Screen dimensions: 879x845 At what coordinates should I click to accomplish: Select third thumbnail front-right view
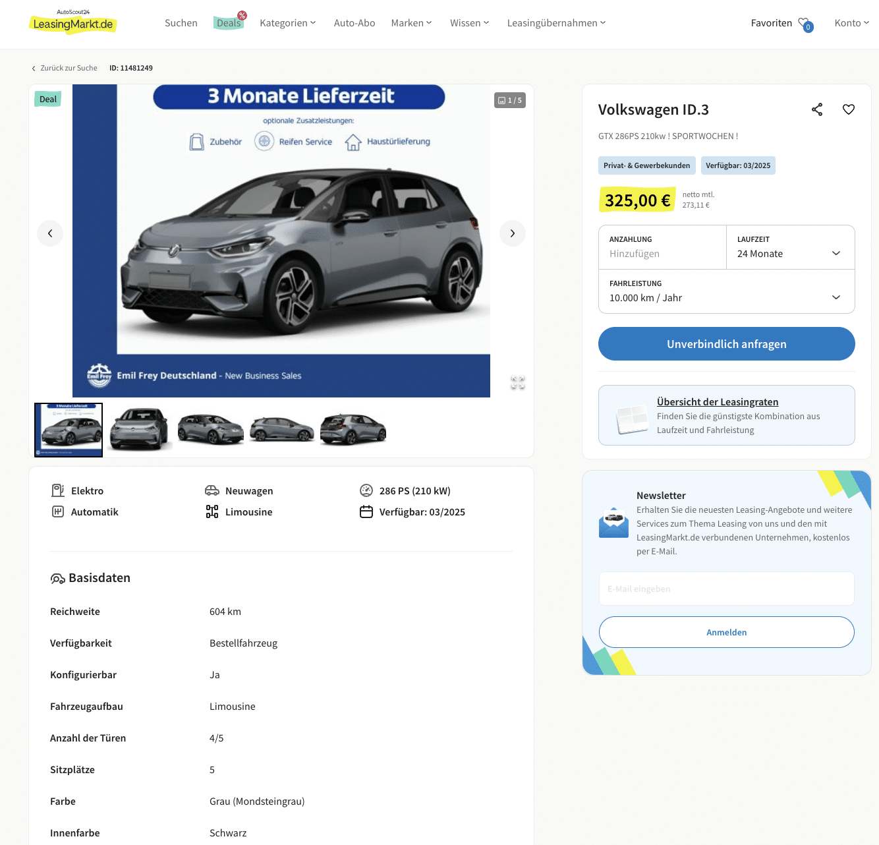click(211, 429)
